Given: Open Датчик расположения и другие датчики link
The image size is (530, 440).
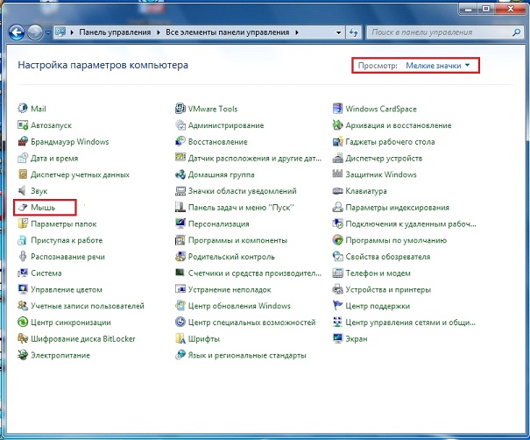Looking at the screenshot, I should point(255,158).
